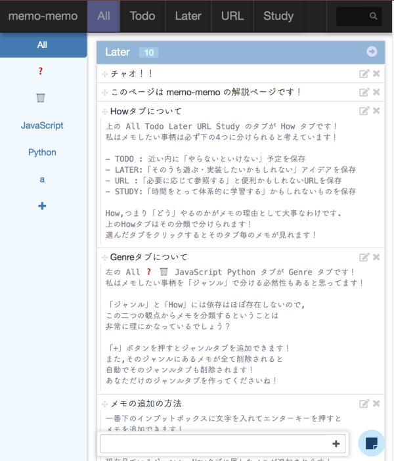The height and width of the screenshot is (461, 394).
Task: Edit the メモの追加の方法 memo
Action: pyautogui.click(x=364, y=404)
